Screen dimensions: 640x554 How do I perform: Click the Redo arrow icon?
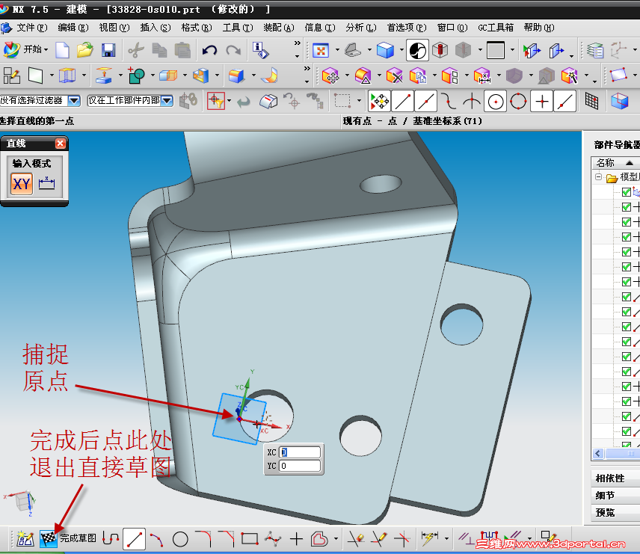[x=233, y=50]
